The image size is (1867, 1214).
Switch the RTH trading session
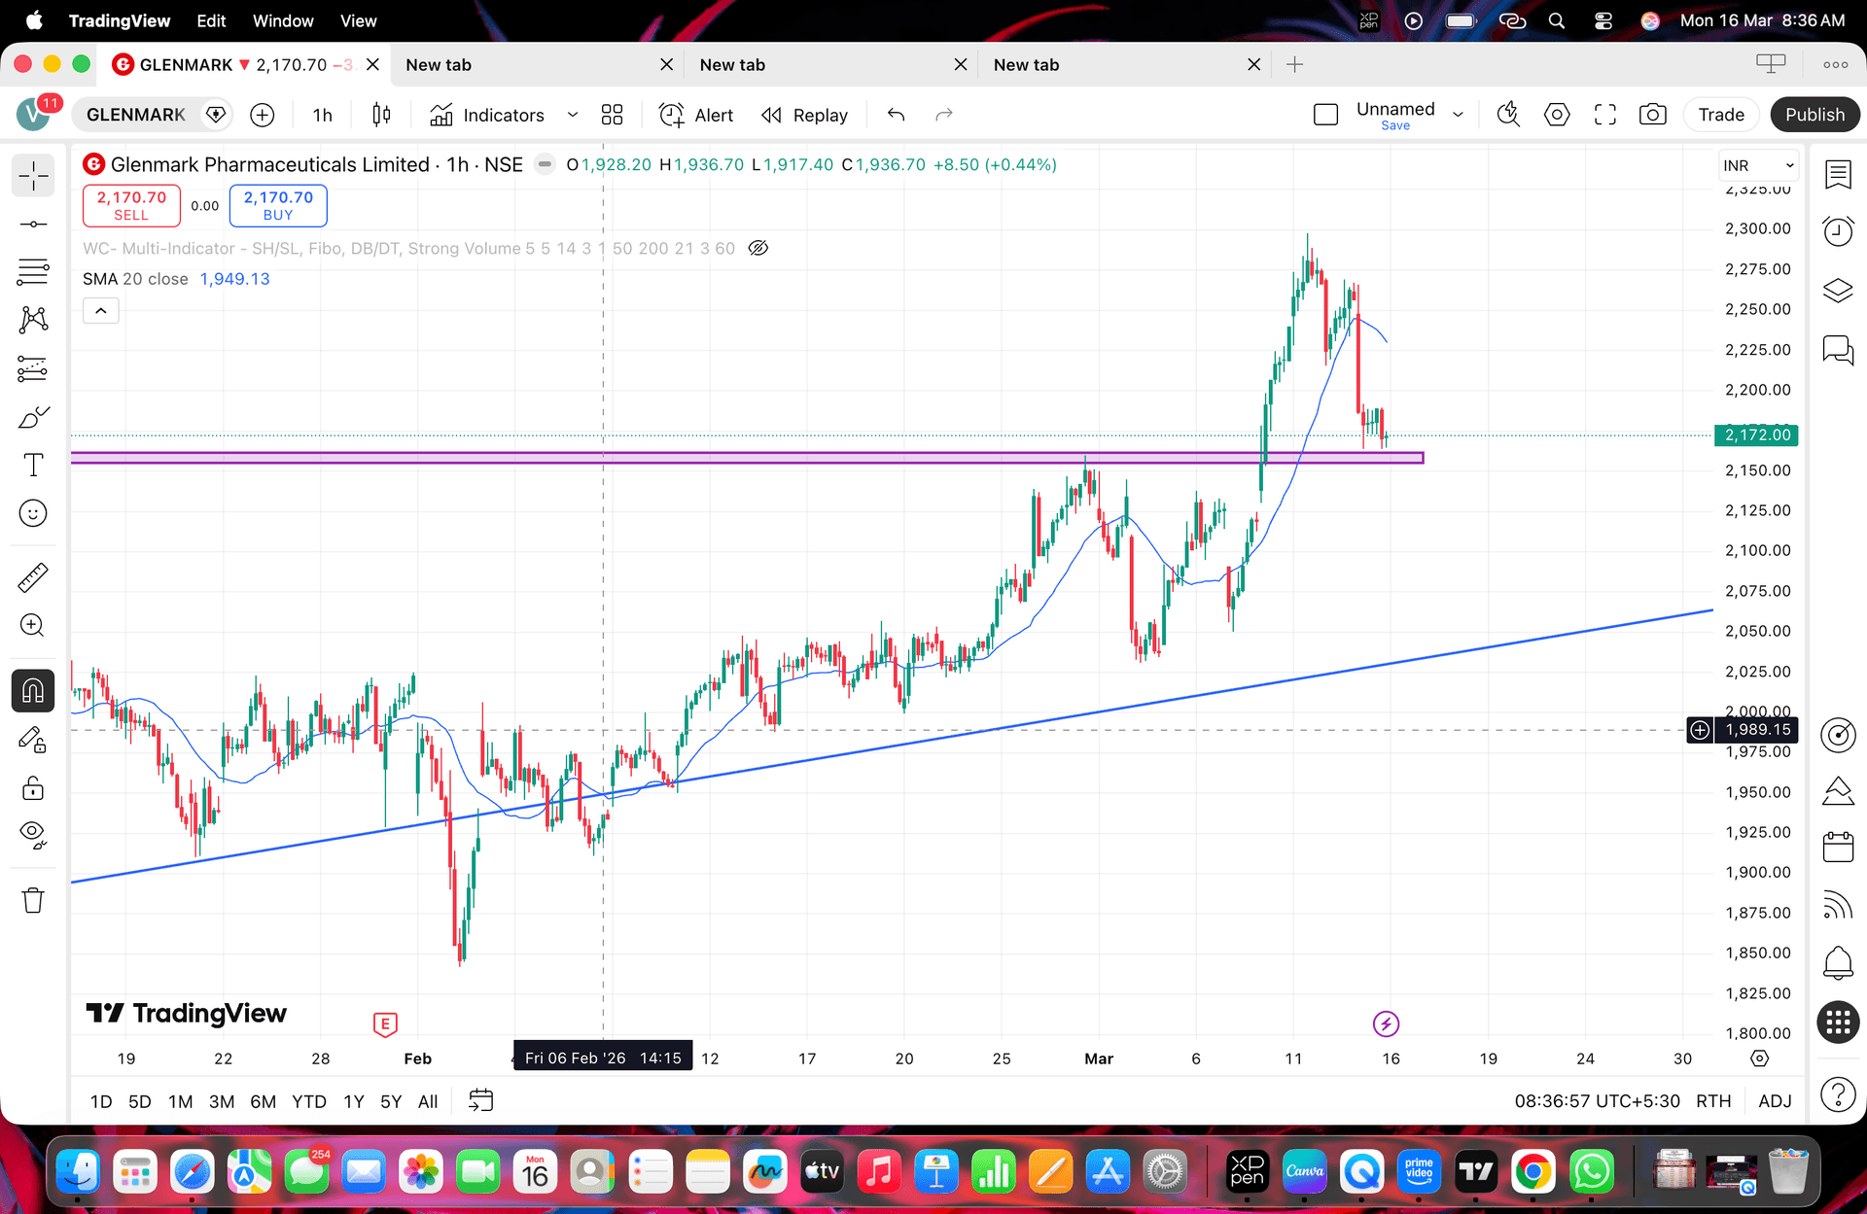pos(1713,1101)
